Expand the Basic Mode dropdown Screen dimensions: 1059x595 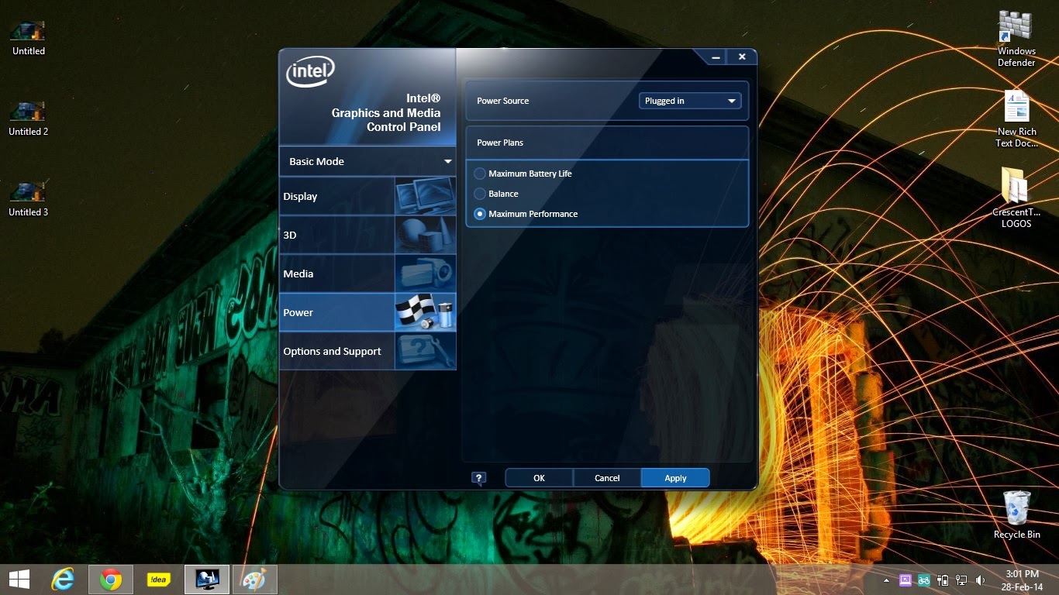pos(367,161)
